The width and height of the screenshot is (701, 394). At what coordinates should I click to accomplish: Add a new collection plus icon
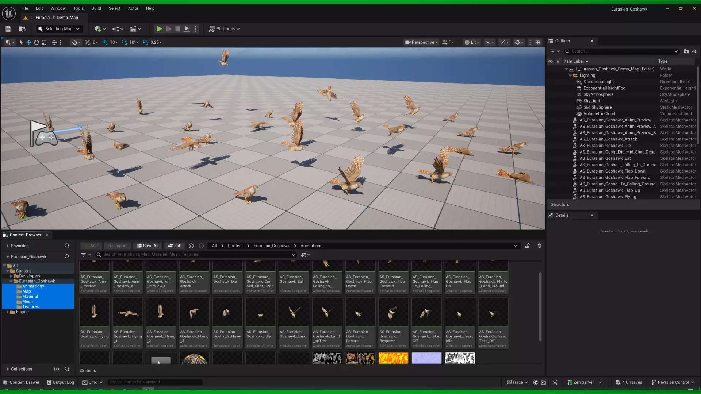pyautogui.click(x=57, y=369)
